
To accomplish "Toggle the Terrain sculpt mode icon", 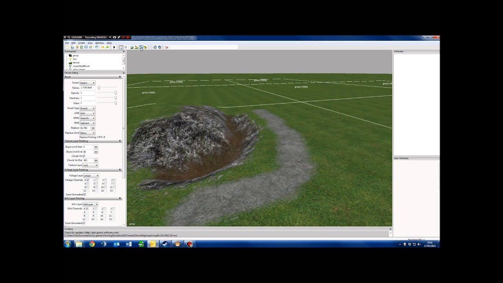I will 132,47.
